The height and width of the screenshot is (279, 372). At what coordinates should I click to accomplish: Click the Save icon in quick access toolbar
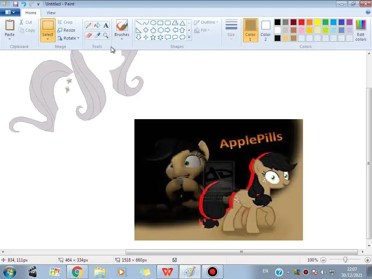[16, 4]
